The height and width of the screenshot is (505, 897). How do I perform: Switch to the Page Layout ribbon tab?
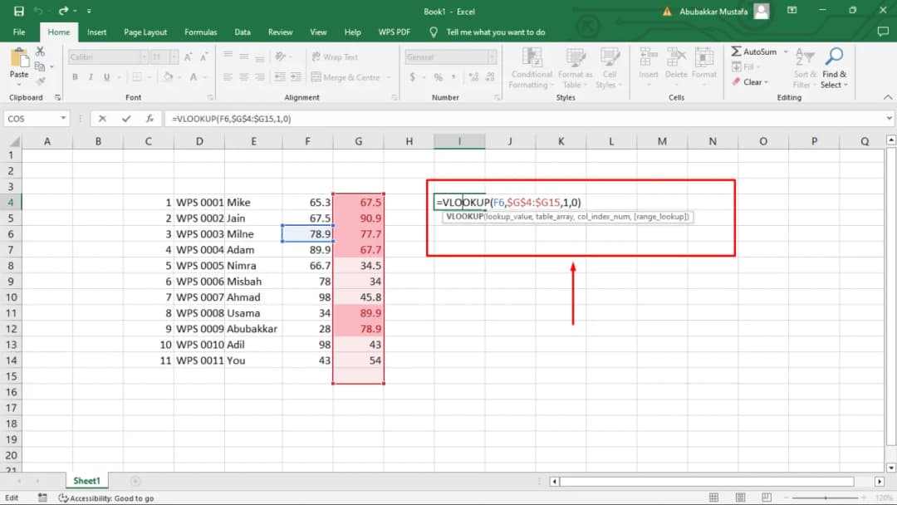145,32
